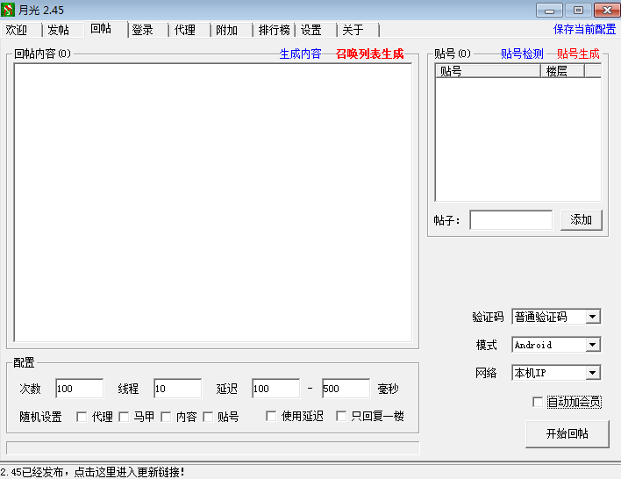Click the 月光 app icon in title bar
The width and height of the screenshot is (621, 479).
click(9, 10)
